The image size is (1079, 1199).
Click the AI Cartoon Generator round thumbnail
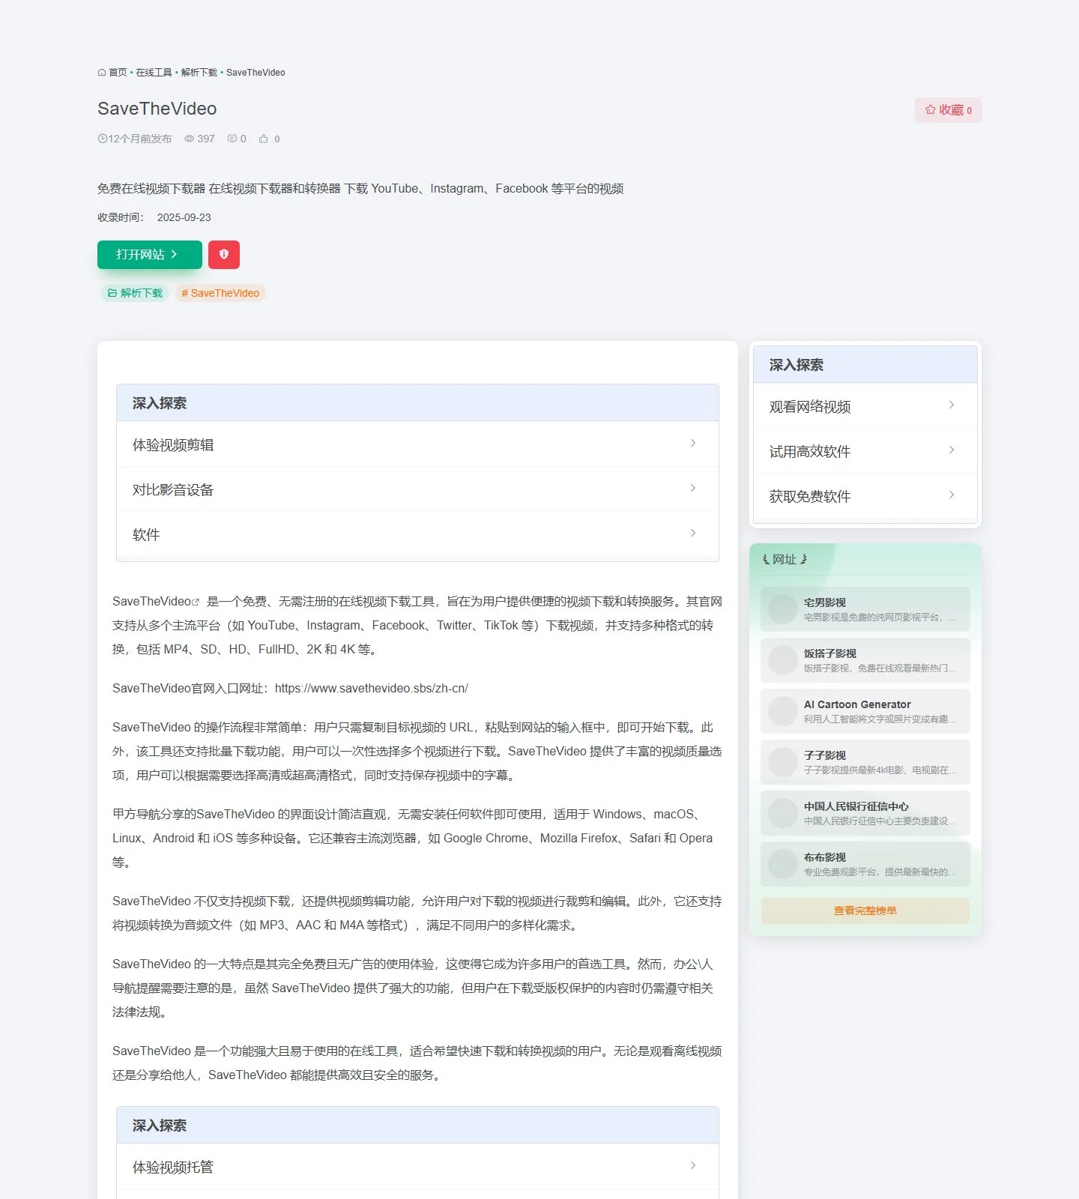pyautogui.click(x=783, y=711)
